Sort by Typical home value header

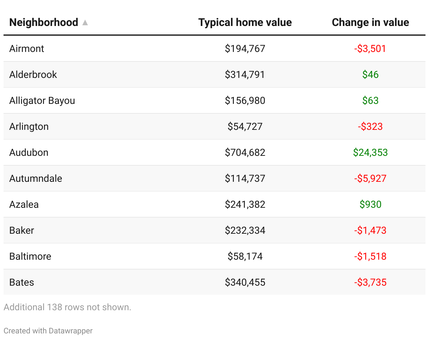pos(245,22)
